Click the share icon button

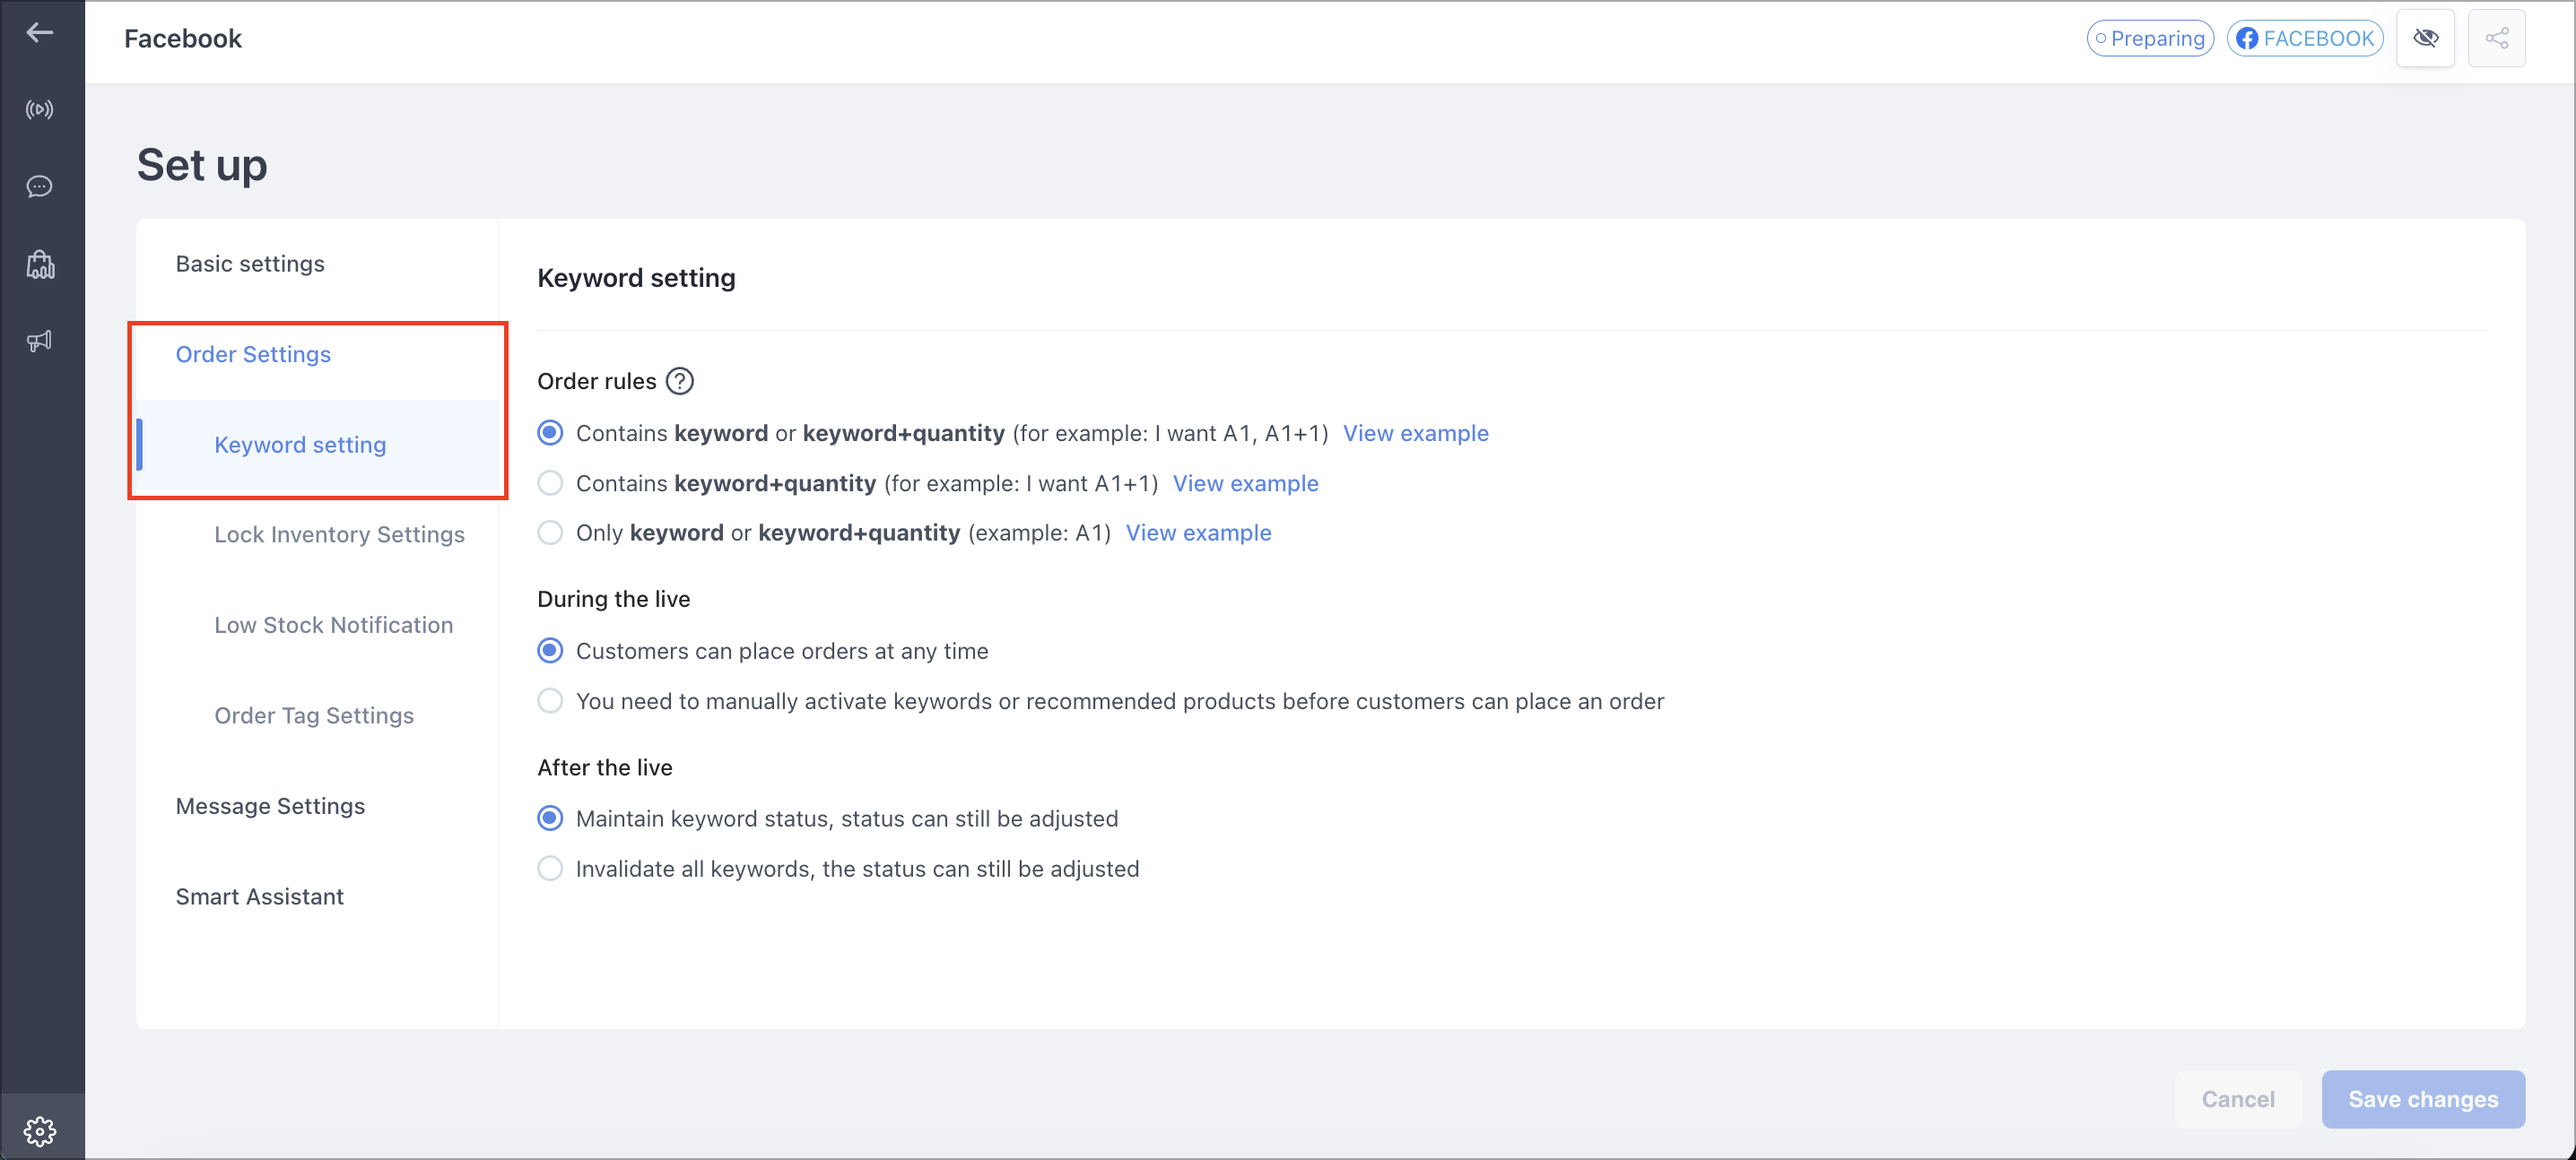[x=2496, y=38]
